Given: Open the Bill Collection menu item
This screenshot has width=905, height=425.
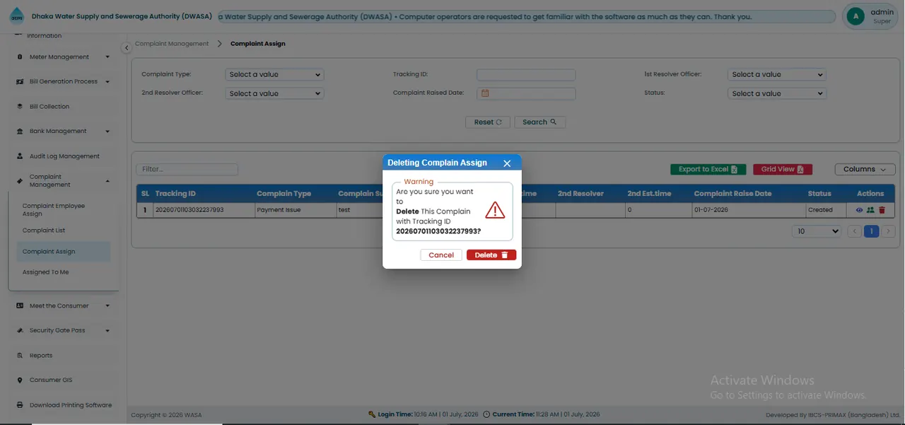Looking at the screenshot, I should click(49, 107).
